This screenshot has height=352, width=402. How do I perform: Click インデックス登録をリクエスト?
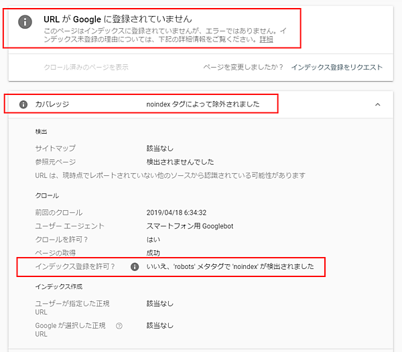coord(337,68)
